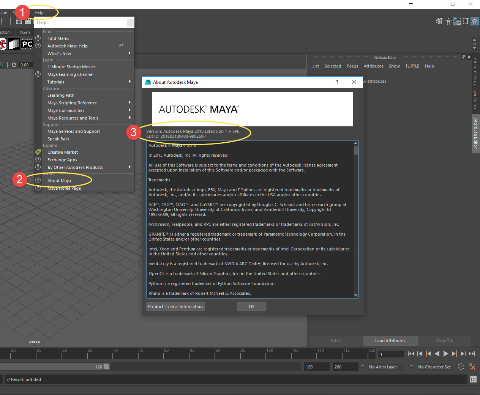Step back one key

[x=428, y=354]
